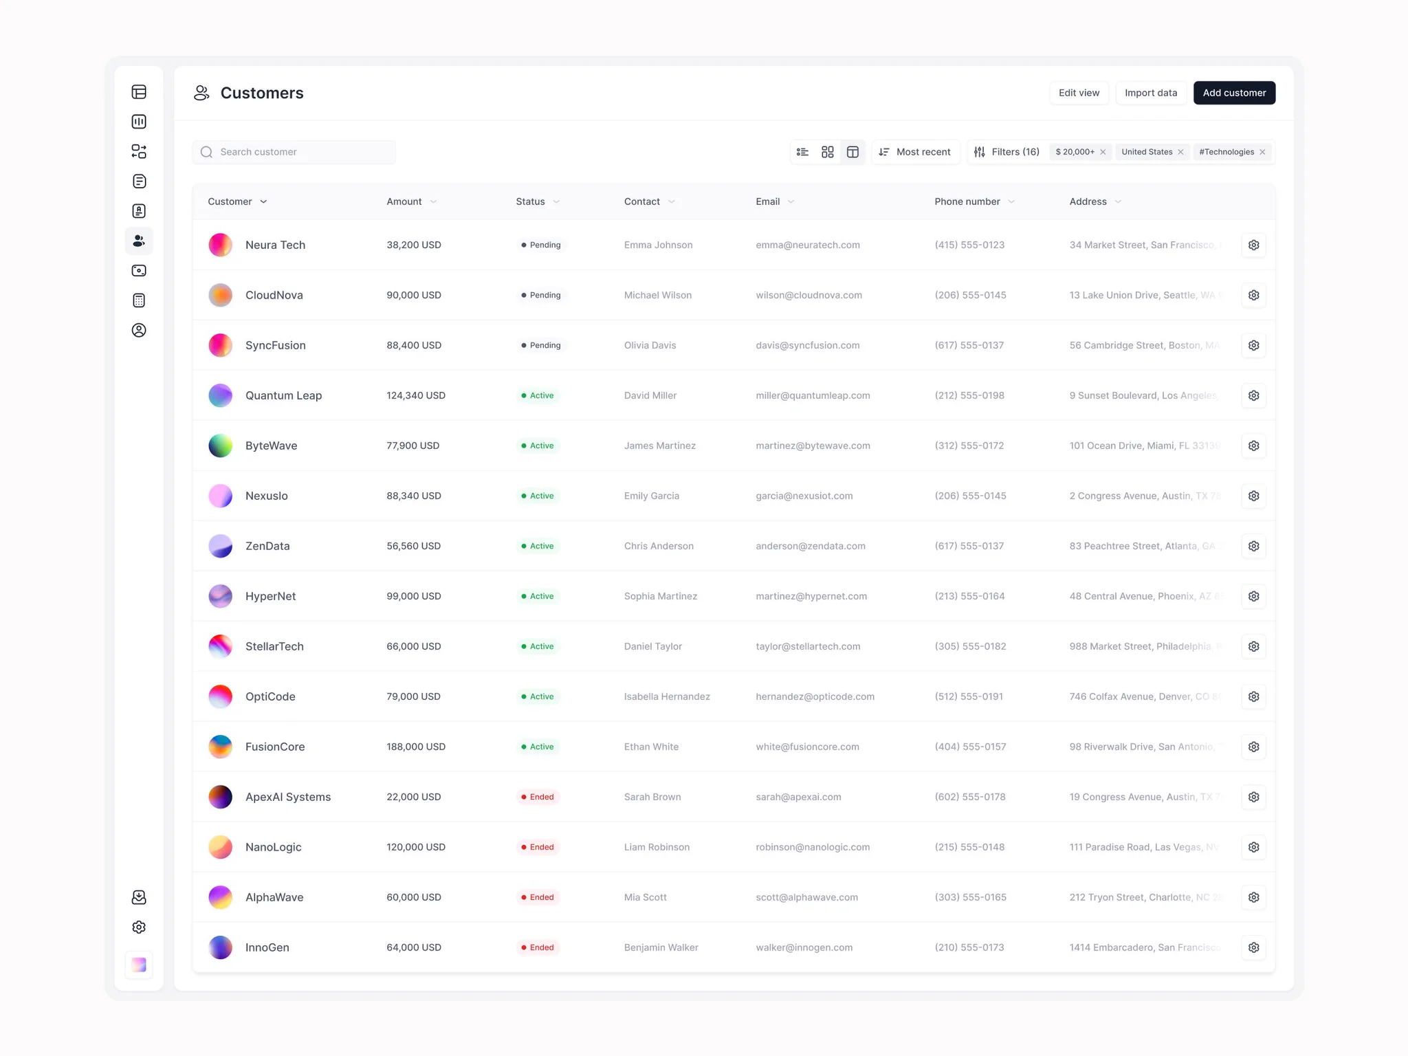
Task: Switch to list view layout
Action: pos(802,152)
